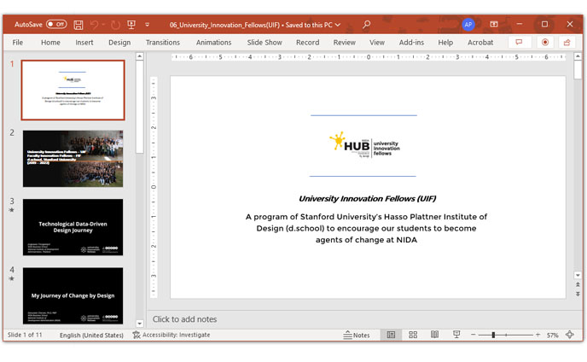This screenshot has width=587, height=362.
Task: Click the Ribbon Display Options icon
Action: point(494,25)
